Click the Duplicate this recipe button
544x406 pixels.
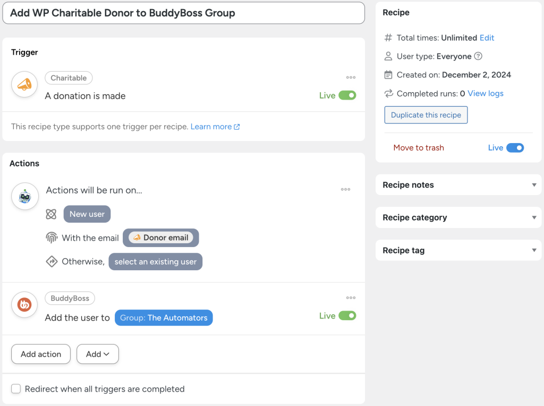[426, 114]
